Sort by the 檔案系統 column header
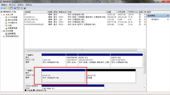 (62, 12)
